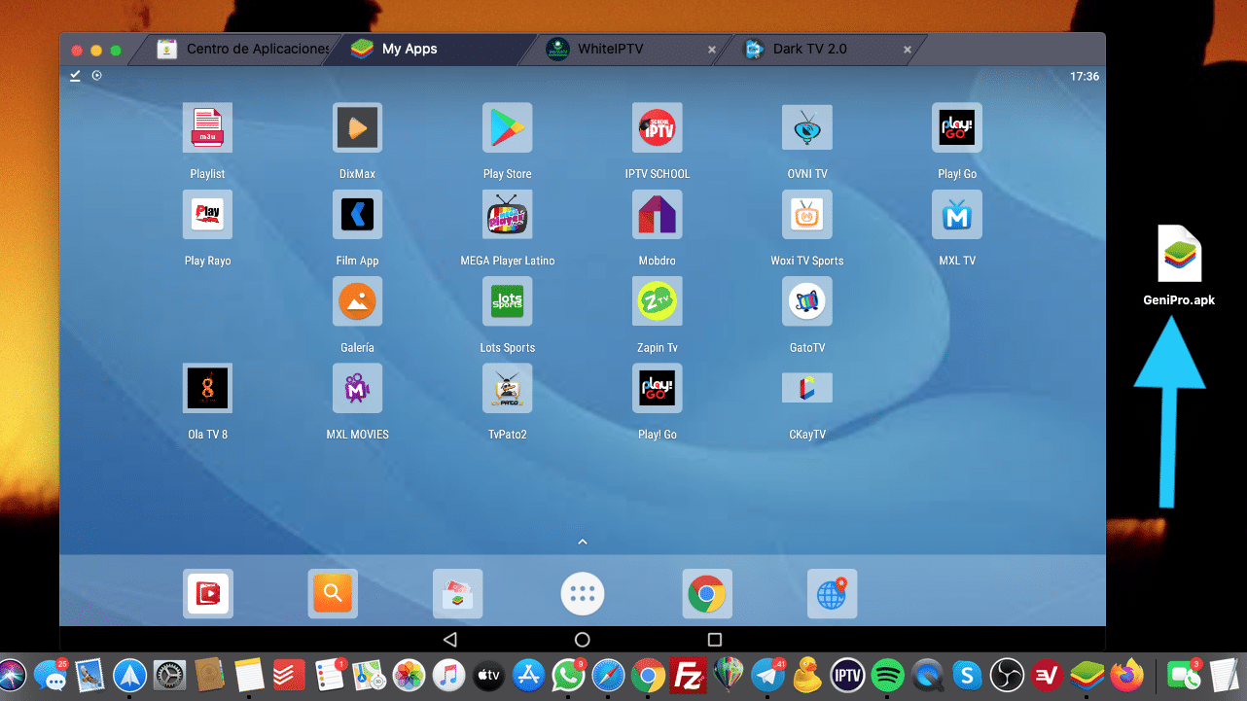Image resolution: width=1247 pixels, height=701 pixels.
Task: Open the Galería app
Action: (x=357, y=300)
